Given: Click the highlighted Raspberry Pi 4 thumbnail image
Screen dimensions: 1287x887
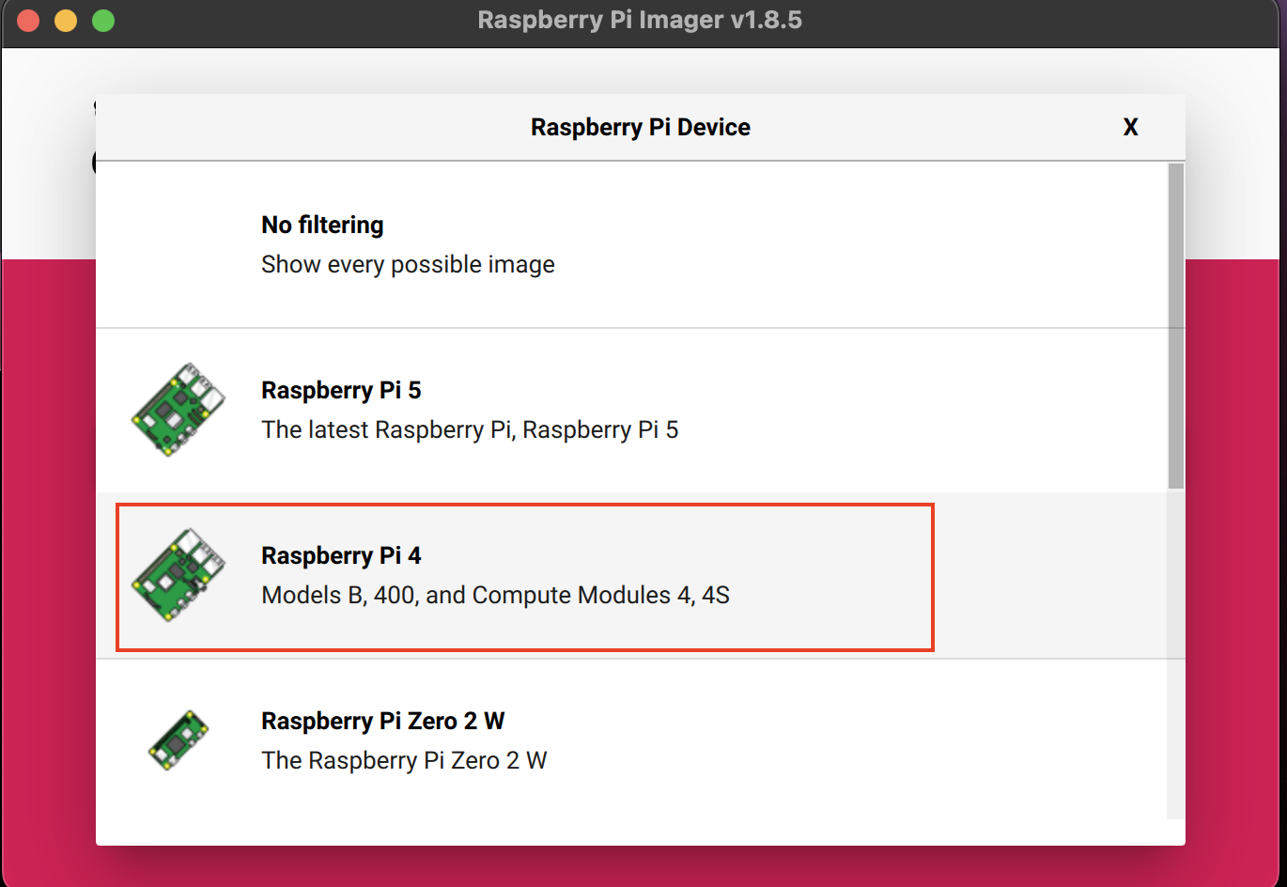Looking at the screenshot, I should point(180,573).
